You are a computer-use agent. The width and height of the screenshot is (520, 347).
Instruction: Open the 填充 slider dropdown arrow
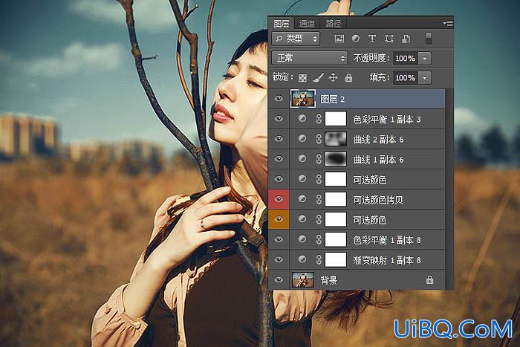pyautogui.click(x=425, y=78)
